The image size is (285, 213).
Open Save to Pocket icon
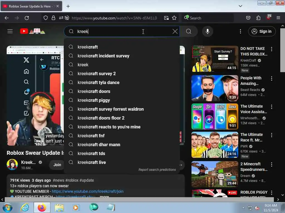pos(248,18)
